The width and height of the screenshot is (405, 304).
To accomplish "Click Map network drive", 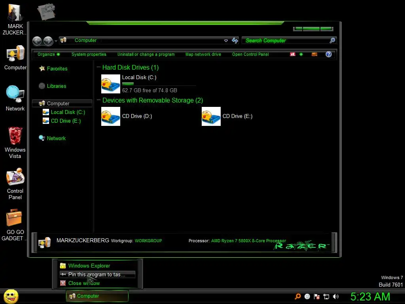I will 203,54.
